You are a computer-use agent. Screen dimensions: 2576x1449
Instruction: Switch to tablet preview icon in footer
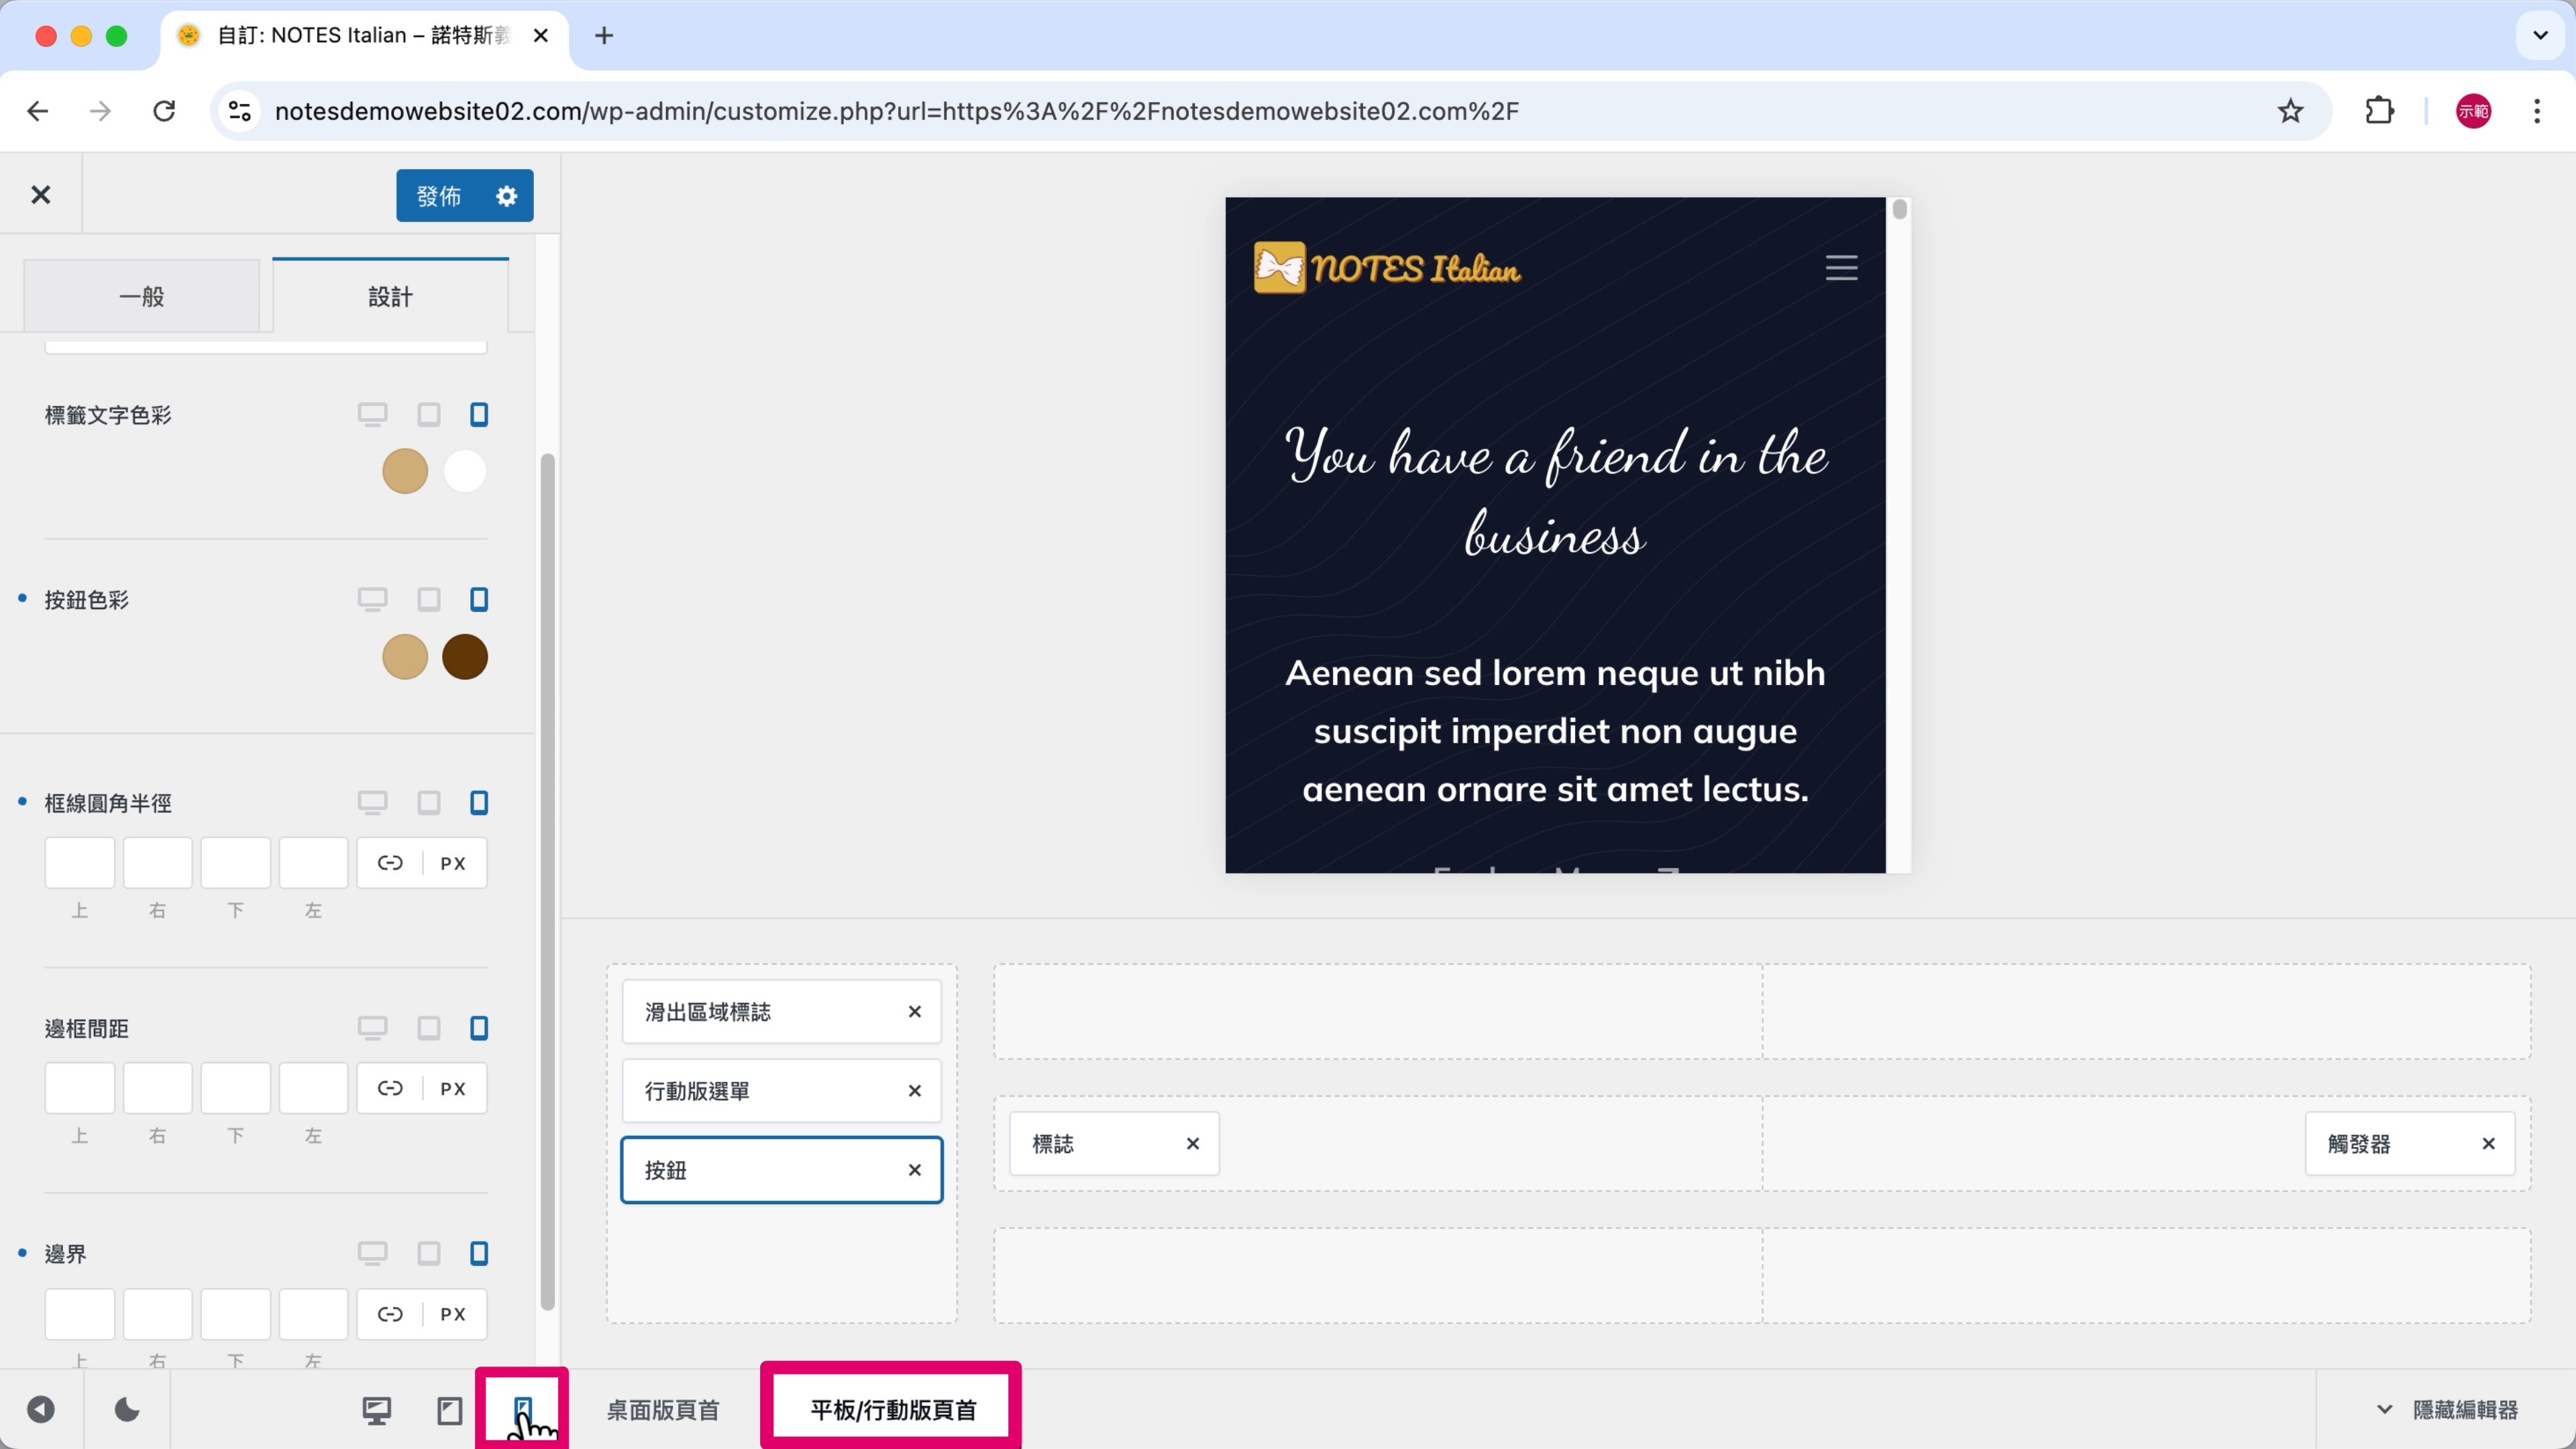(x=450, y=1410)
